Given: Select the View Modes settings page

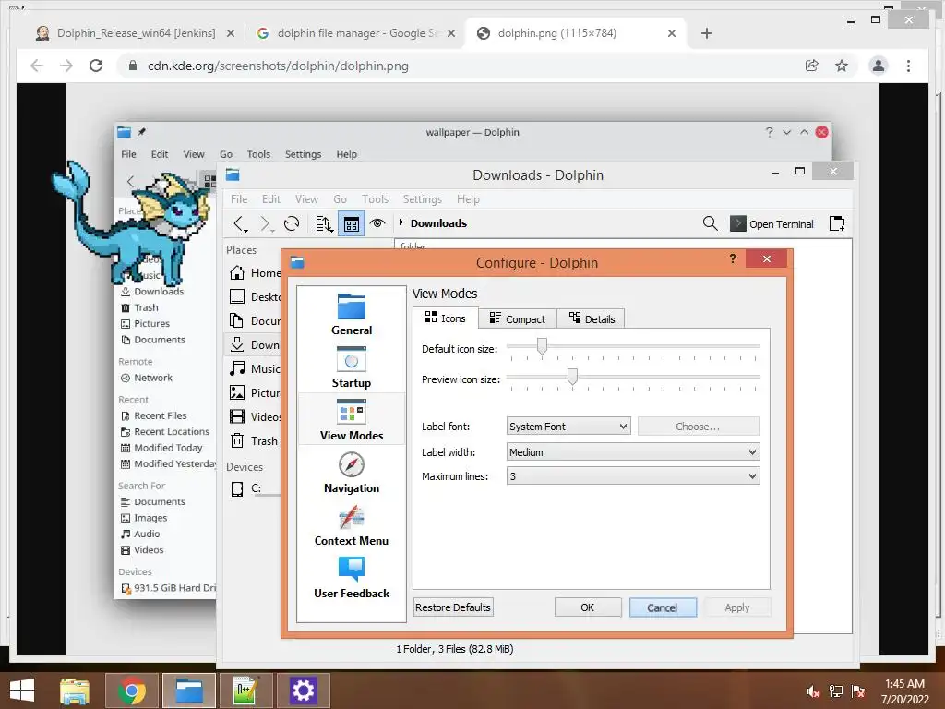Looking at the screenshot, I should coord(352,420).
